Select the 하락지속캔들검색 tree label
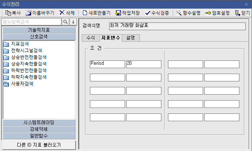This screenshot has height=151, width=252. pyautogui.click(x=29, y=77)
